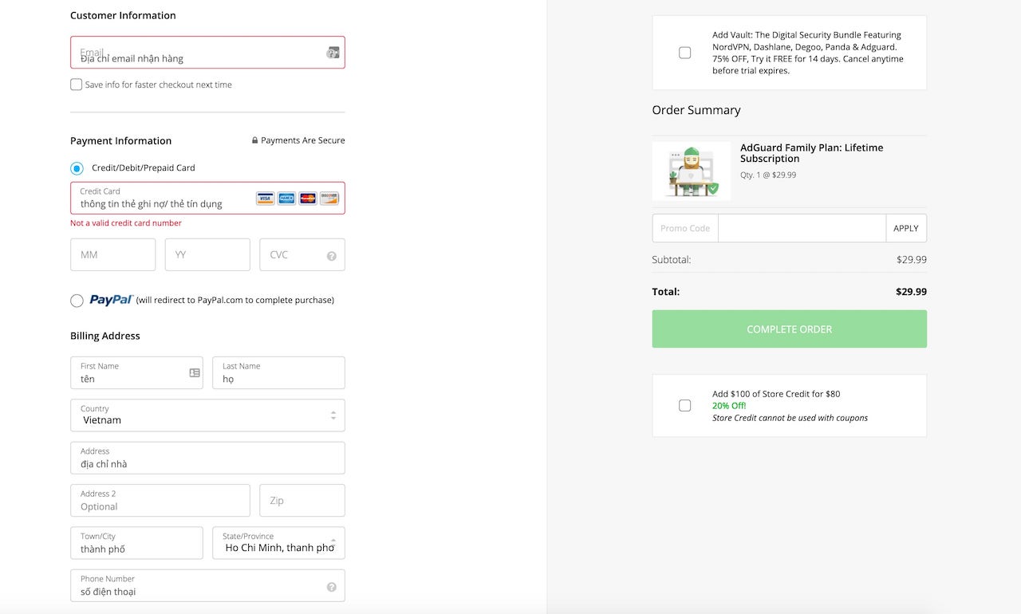Click the AdGuard product thumbnail
The width and height of the screenshot is (1021, 614).
point(691,171)
